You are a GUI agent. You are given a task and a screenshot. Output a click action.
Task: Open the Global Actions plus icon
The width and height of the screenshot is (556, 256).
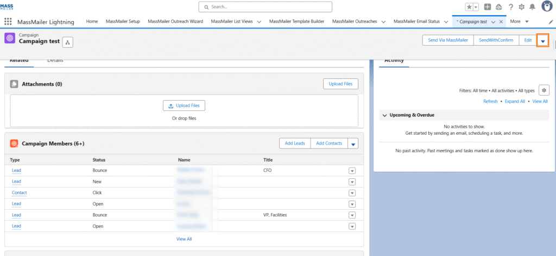pyautogui.click(x=488, y=7)
